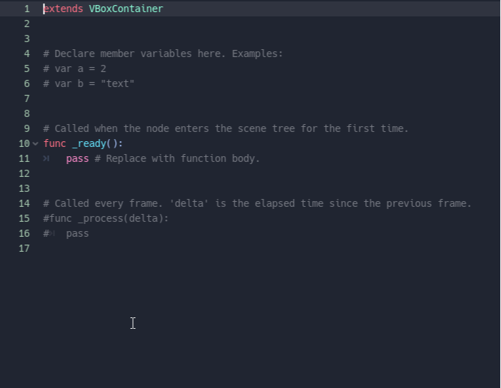Click the '# var b = "text"' comment line

89,83
